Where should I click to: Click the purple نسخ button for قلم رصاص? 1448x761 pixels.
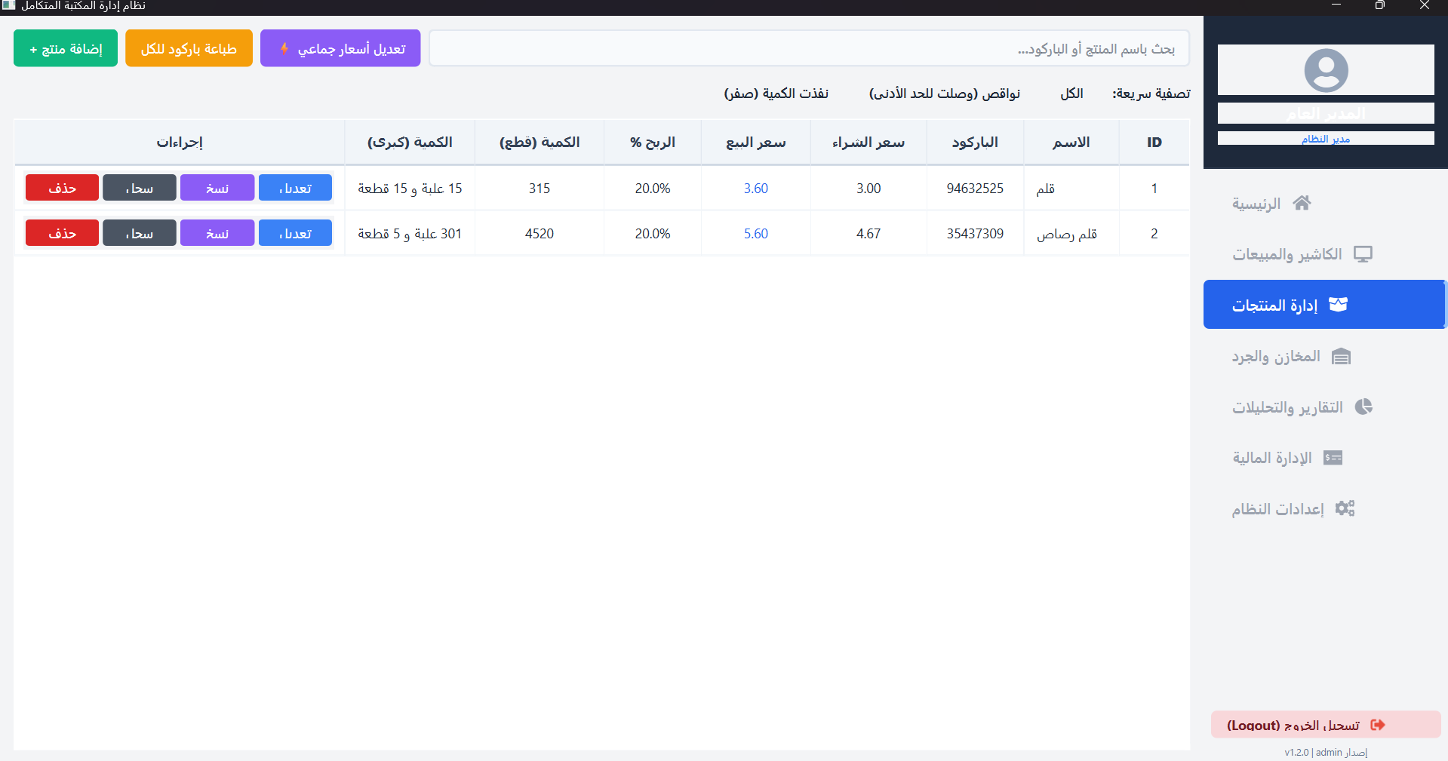[217, 233]
